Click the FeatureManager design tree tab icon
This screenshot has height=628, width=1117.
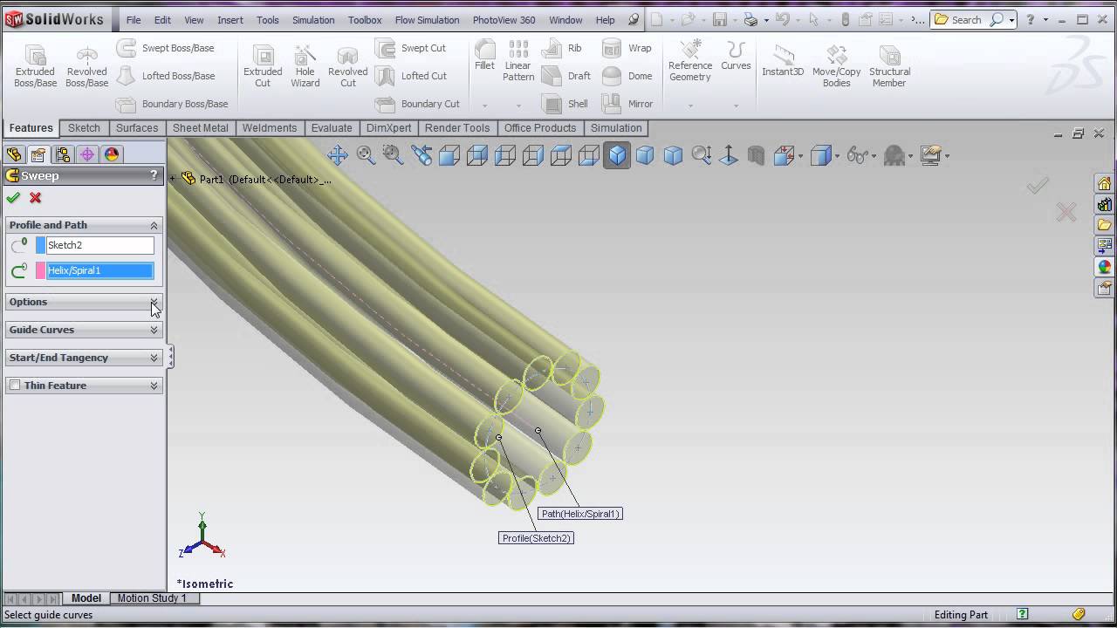tap(14, 154)
